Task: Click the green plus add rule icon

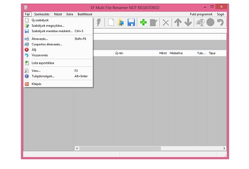Action: click(x=144, y=22)
